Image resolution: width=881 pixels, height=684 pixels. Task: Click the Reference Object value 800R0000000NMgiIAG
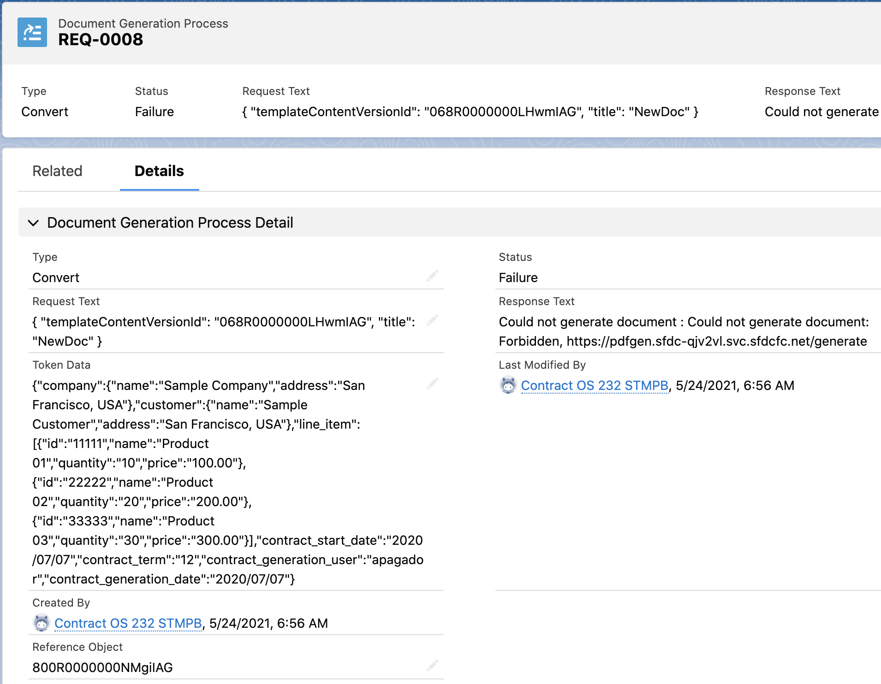(x=102, y=667)
